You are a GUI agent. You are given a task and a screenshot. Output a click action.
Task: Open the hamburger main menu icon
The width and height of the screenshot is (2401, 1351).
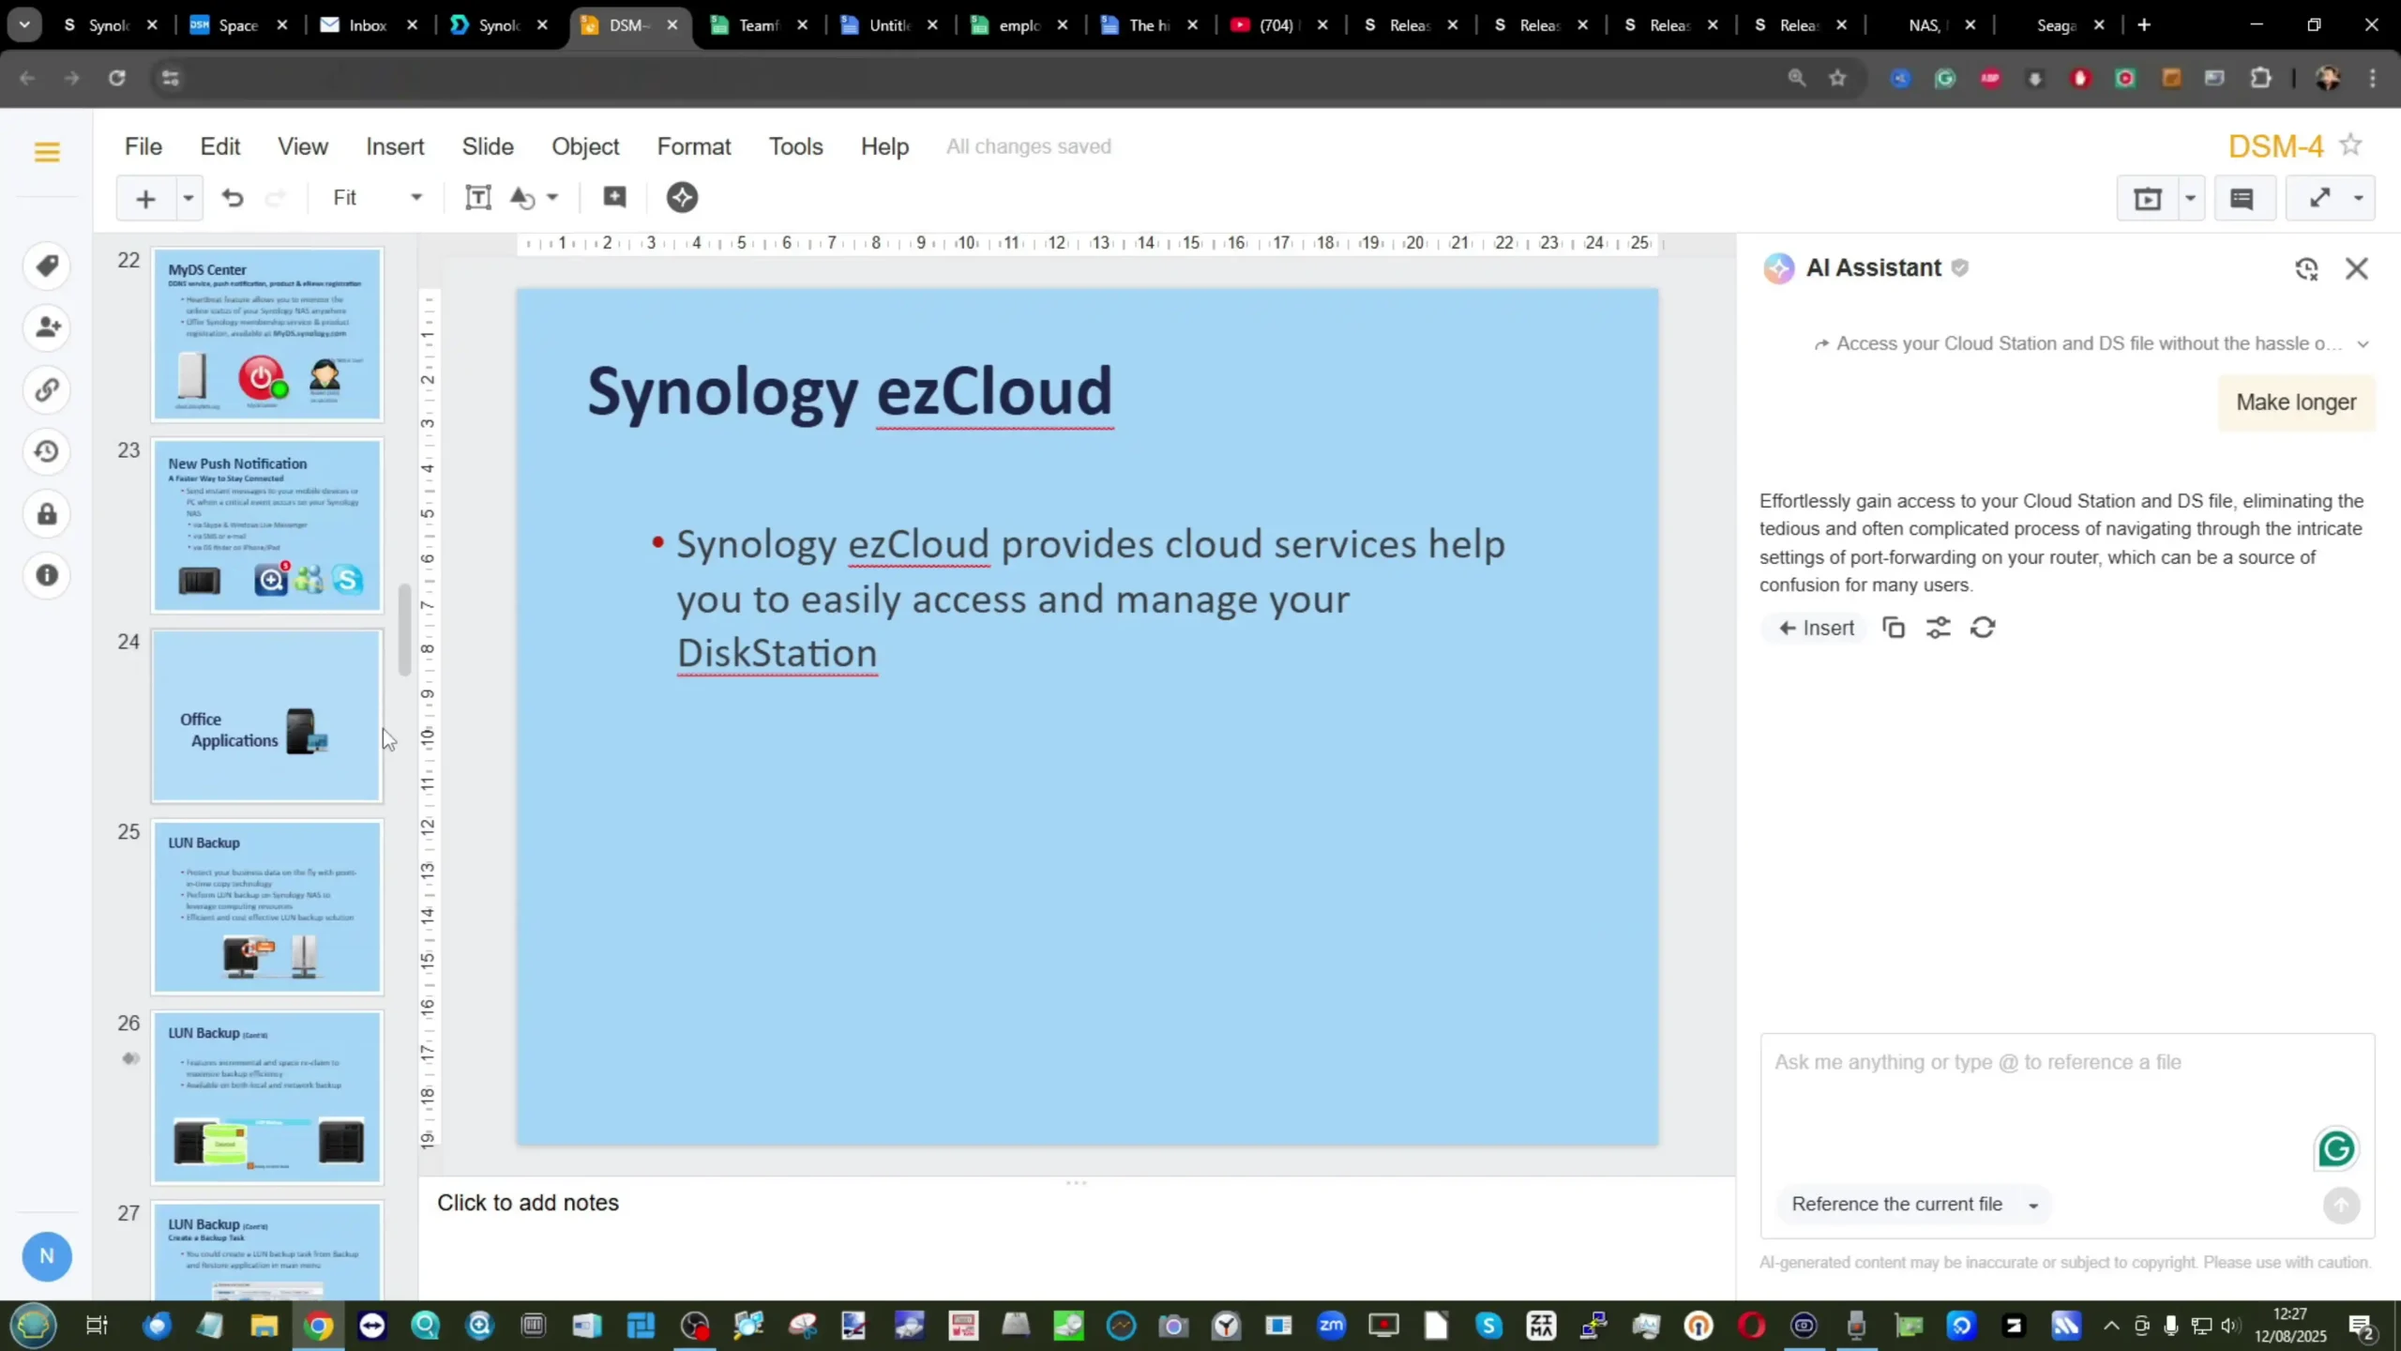47,151
